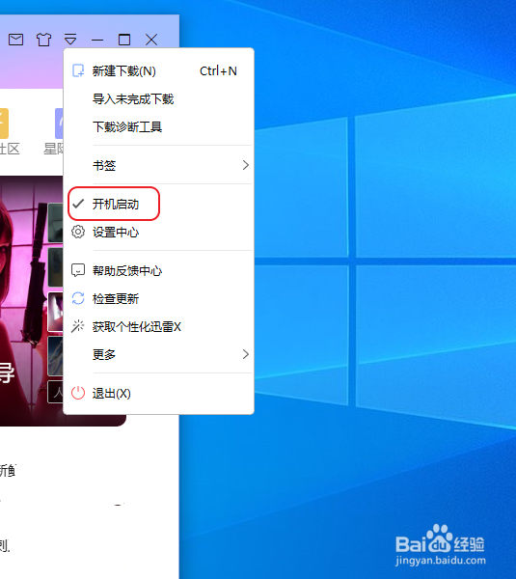Click the gear icon beside 设置中心
The width and height of the screenshot is (516, 579).
click(x=78, y=232)
